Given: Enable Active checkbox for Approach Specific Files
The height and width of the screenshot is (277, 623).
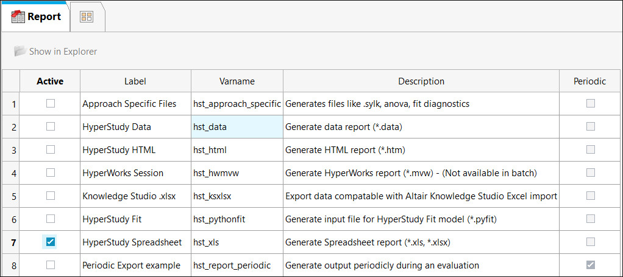Looking at the screenshot, I should 50,104.
